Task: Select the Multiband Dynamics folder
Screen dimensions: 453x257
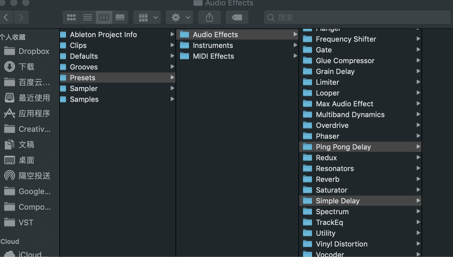Action: 361,114
